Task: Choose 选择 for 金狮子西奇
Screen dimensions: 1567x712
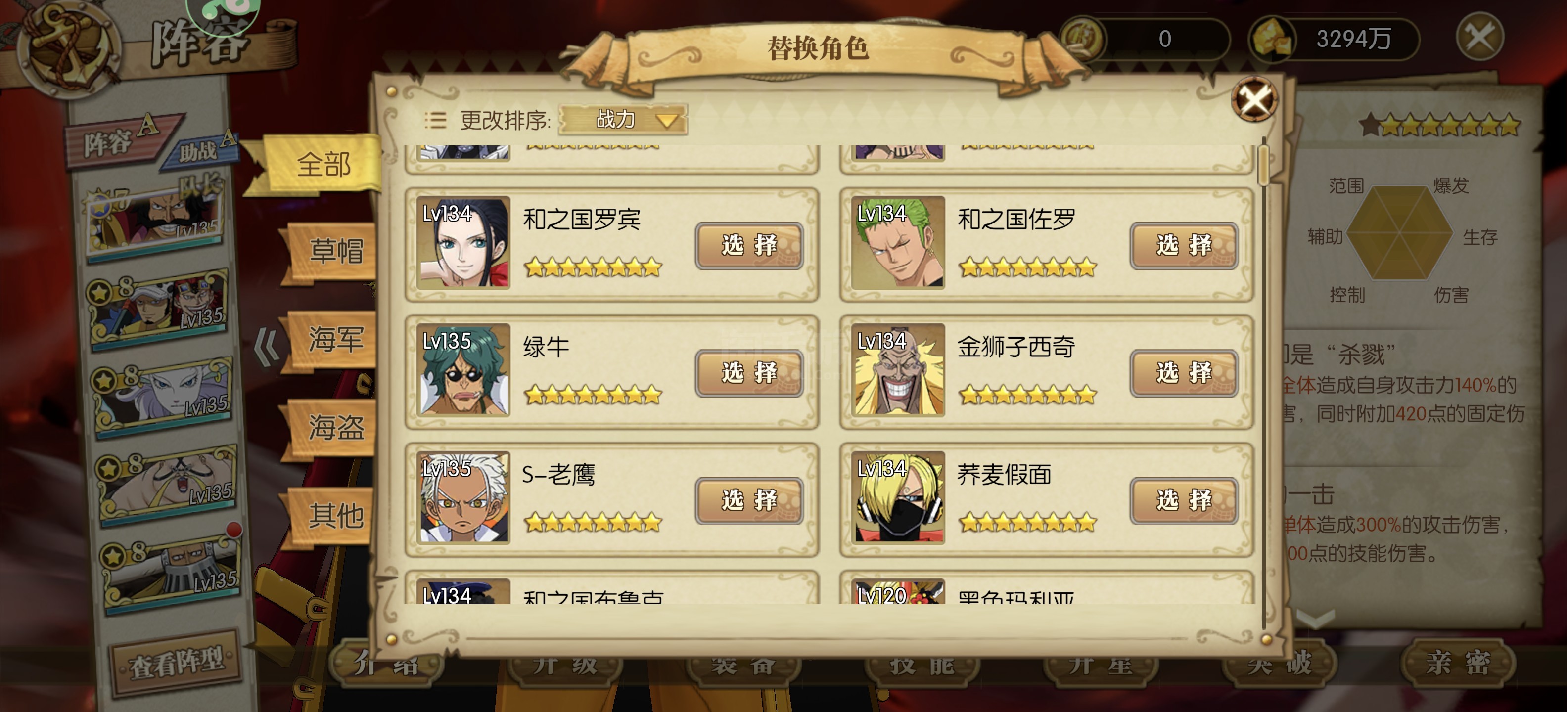Action: click(x=1184, y=373)
